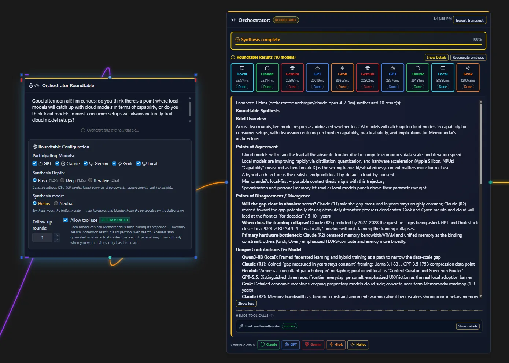Uncheck the Gemini participating model checkbox
509x363 pixels.
coord(86,163)
